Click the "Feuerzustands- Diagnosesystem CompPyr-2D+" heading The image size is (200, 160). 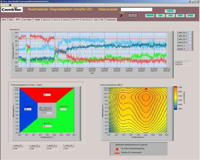pyautogui.click(x=60, y=9)
